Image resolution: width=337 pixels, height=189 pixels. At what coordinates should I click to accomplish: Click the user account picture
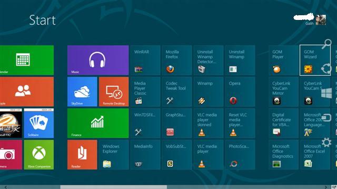[x=321, y=20]
